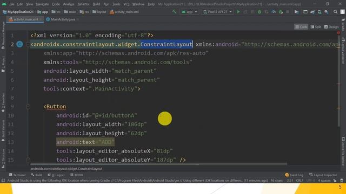Image resolution: width=346 pixels, height=194 pixels.
Task: Click the 4 spaces indent setting in status bar
Action: 324,181
